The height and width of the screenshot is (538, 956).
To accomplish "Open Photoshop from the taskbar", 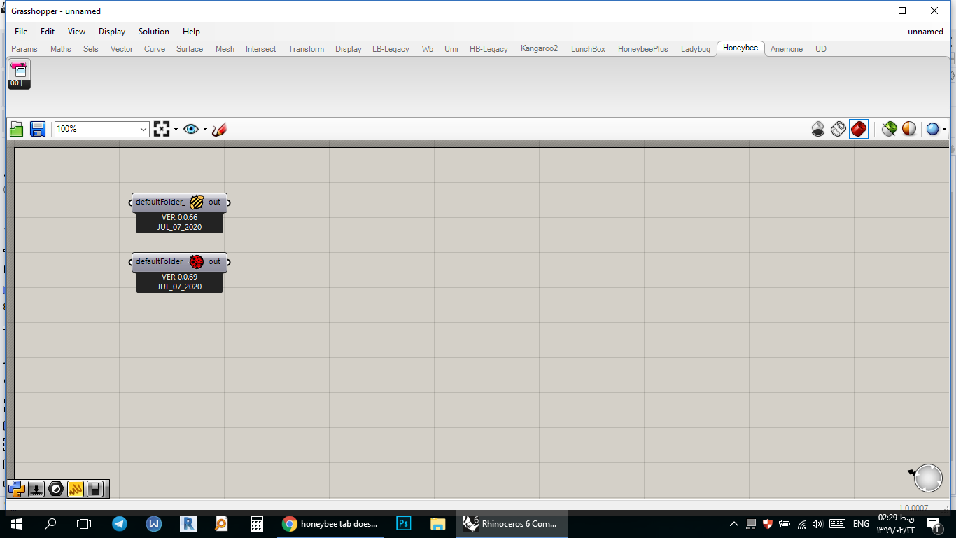I will (403, 523).
